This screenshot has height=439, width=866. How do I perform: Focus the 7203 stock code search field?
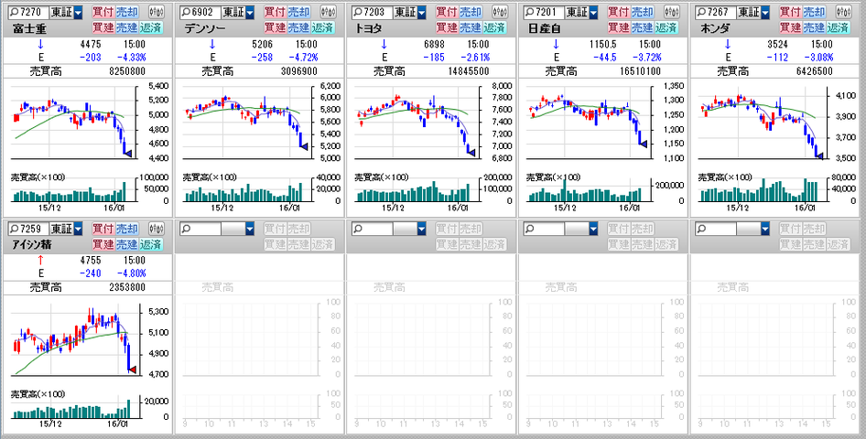(x=372, y=12)
